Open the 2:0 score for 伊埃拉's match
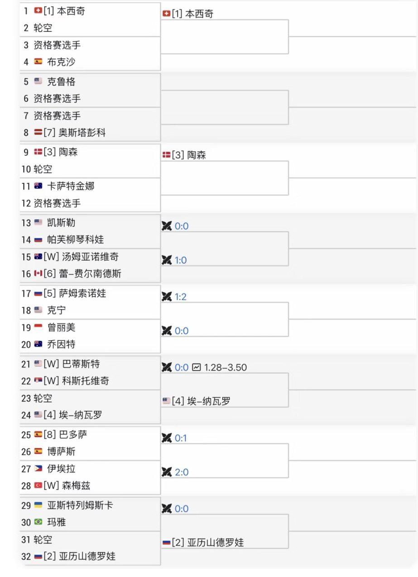This screenshot has height=577, width=418. (181, 472)
